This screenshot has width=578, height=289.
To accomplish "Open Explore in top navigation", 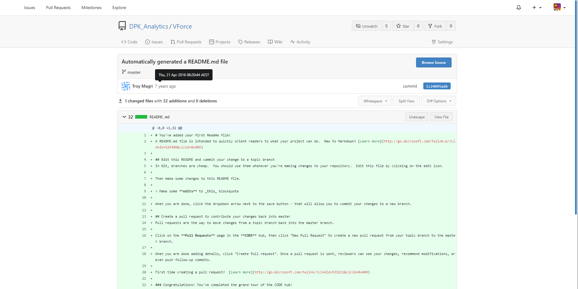I will click(119, 8).
